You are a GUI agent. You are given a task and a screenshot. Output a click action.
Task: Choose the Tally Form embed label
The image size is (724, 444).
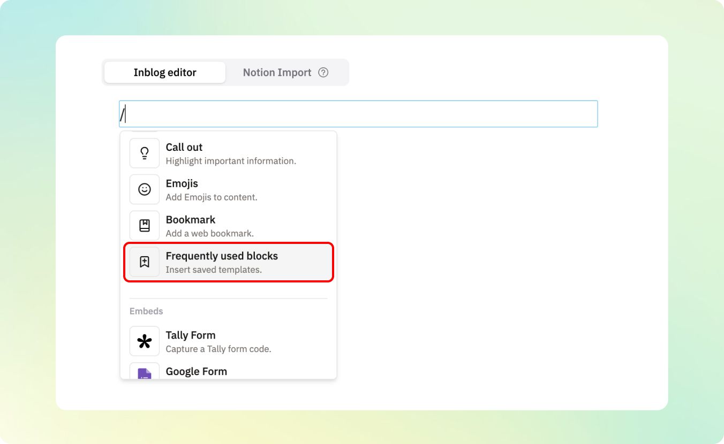point(191,335)
